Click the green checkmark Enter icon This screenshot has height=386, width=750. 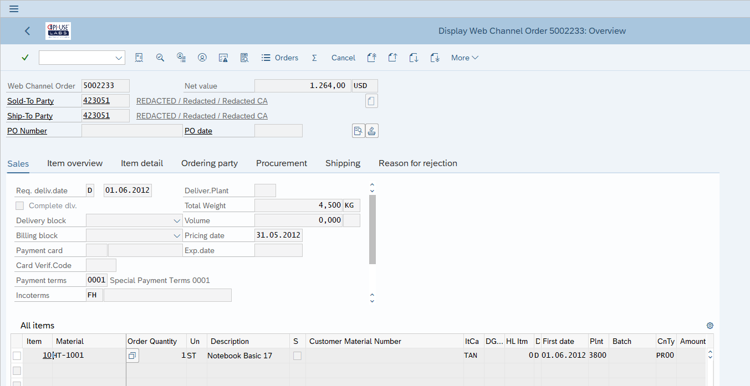25,58
